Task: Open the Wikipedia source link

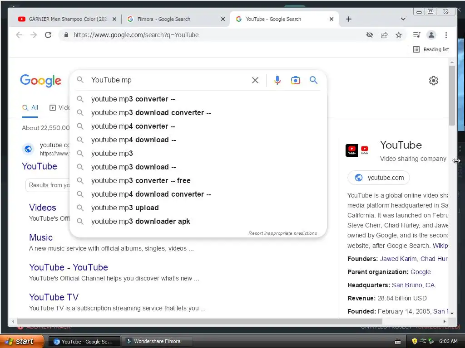Action: pyautogui.click(x=440, y=246)
